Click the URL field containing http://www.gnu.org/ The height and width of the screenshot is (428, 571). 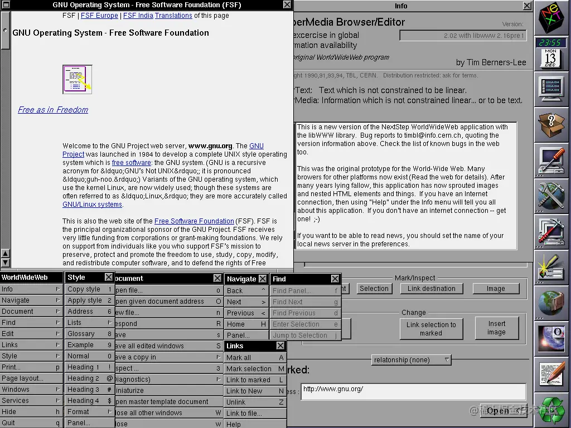click(x=413, y=392)
